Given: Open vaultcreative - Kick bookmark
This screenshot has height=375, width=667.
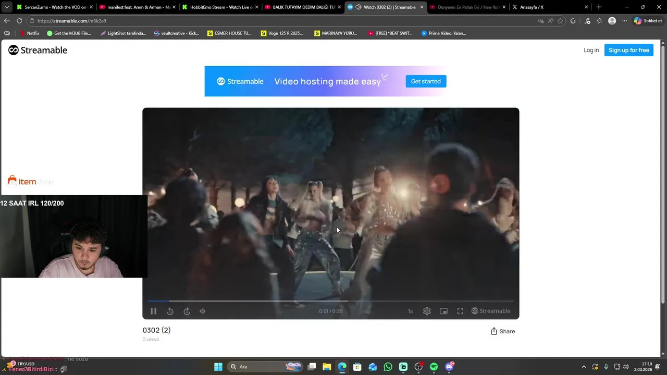Looking at the screenshot, I should pos(177,33).
